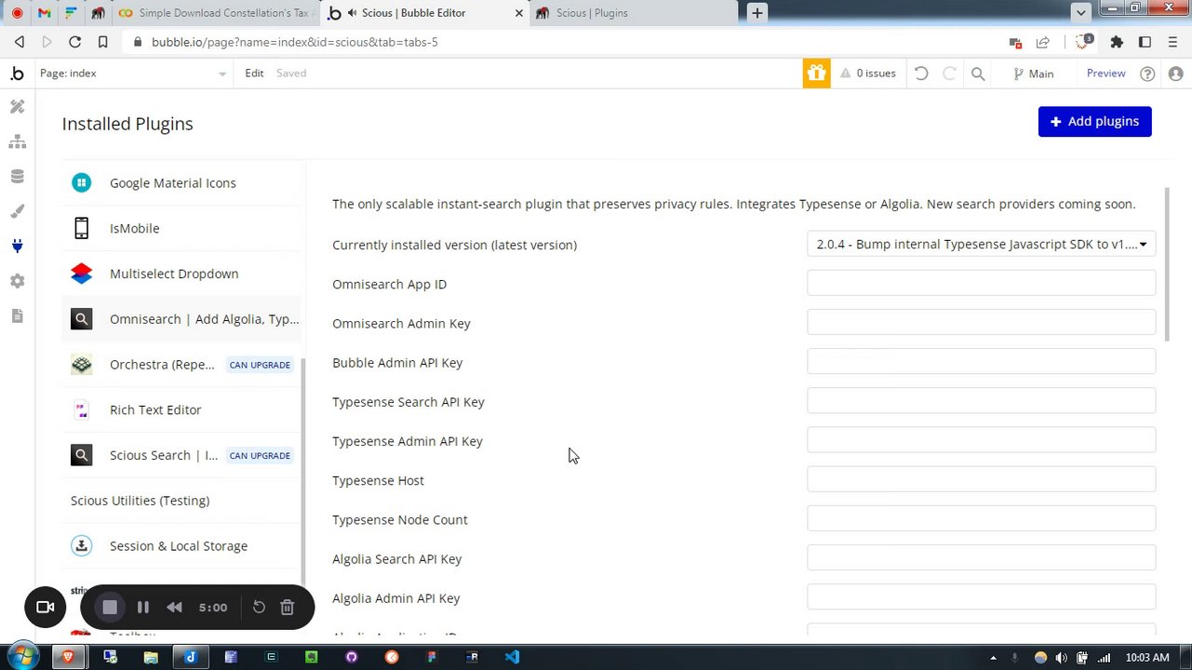
Task: Select Scious Utilities (Testing) plugin
Action: (x=183, y=501)
